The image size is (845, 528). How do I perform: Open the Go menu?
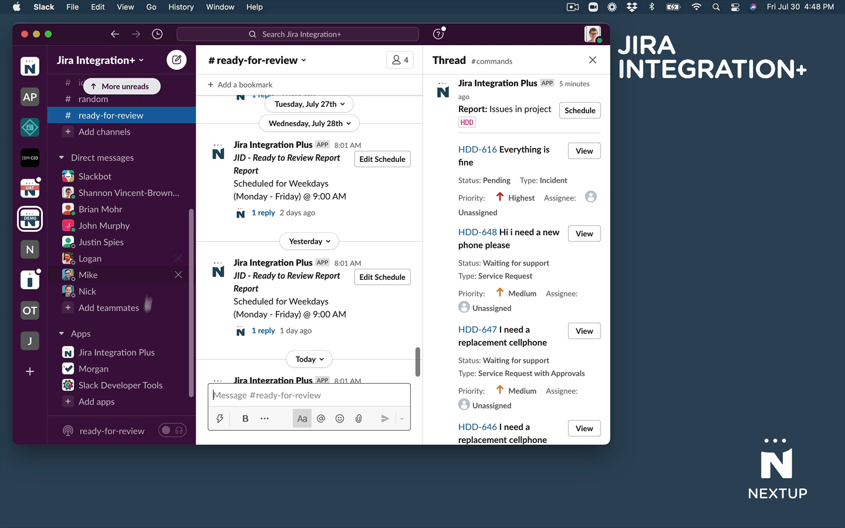[151, 7]
